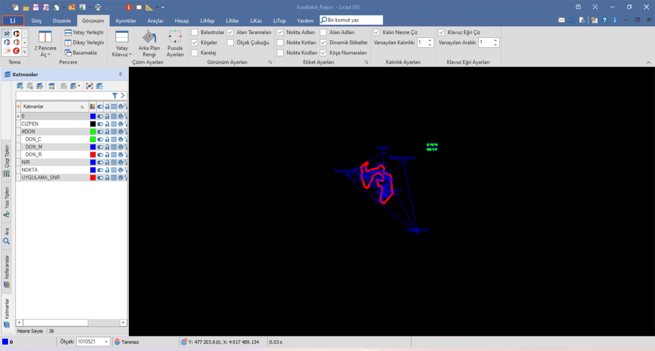Screen dimensions: 655x351
Task: Open the Düzenle ribbon tab
Action: click(x=62, y=21)
